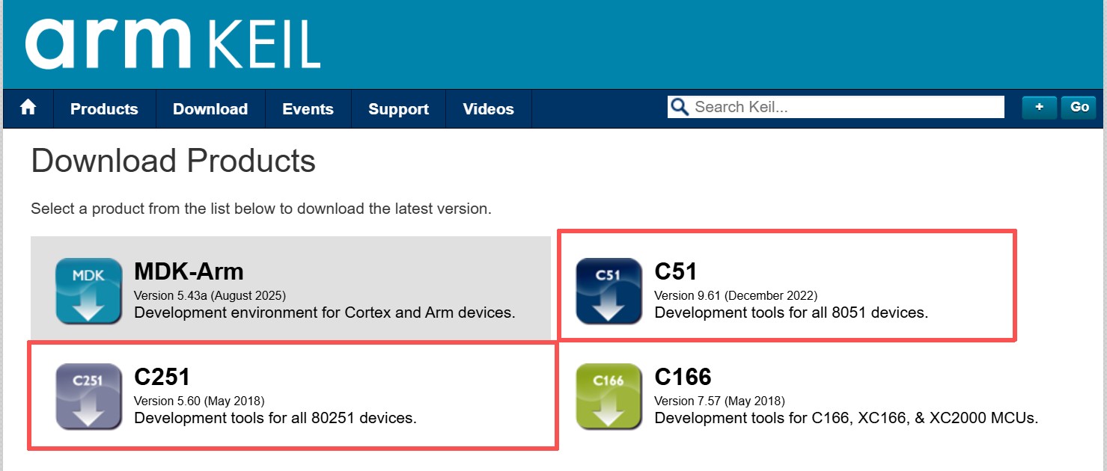Open the C166 product title link

(x=683, y=376)
